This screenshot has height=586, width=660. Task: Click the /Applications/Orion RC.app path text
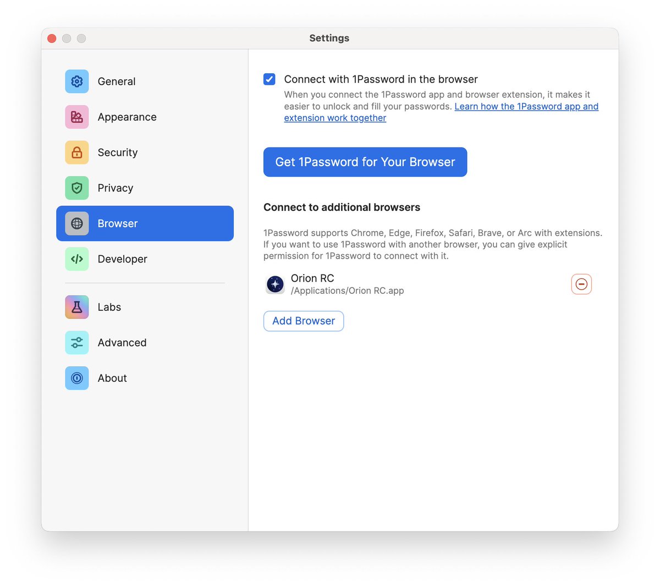[347, 291]
